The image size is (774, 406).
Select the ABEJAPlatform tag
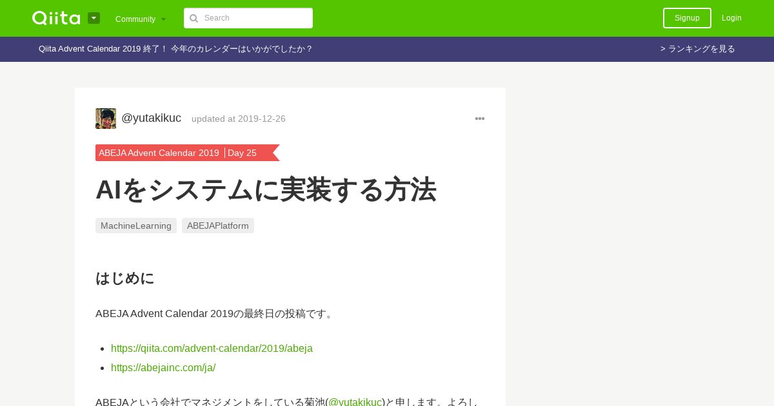[218, 226]
